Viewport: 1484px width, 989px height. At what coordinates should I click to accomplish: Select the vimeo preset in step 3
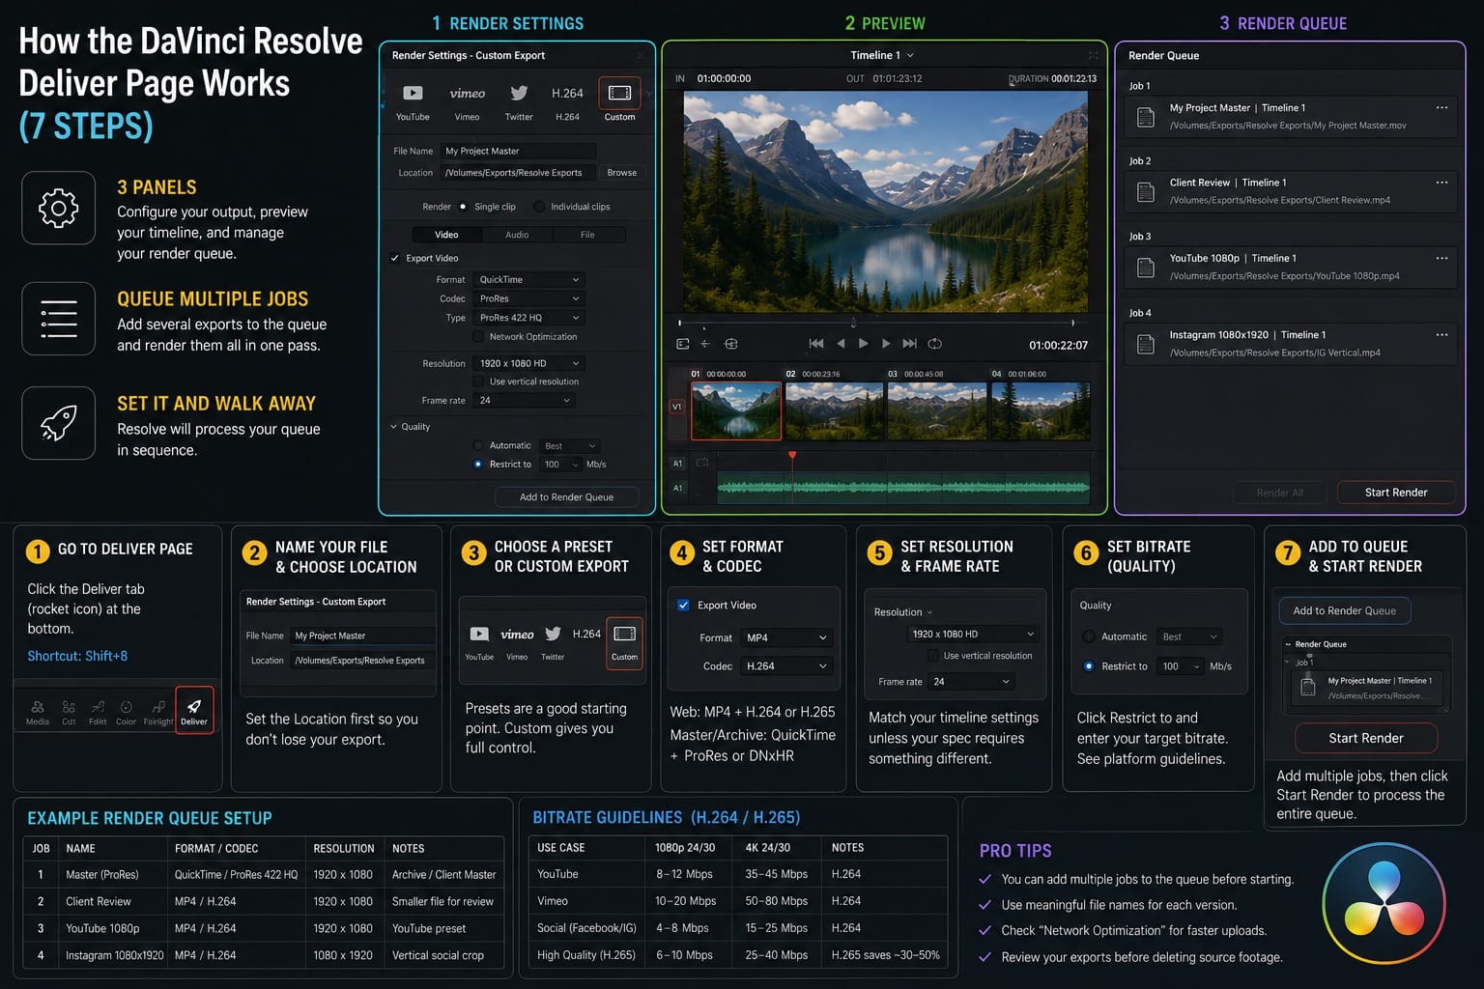517,641
